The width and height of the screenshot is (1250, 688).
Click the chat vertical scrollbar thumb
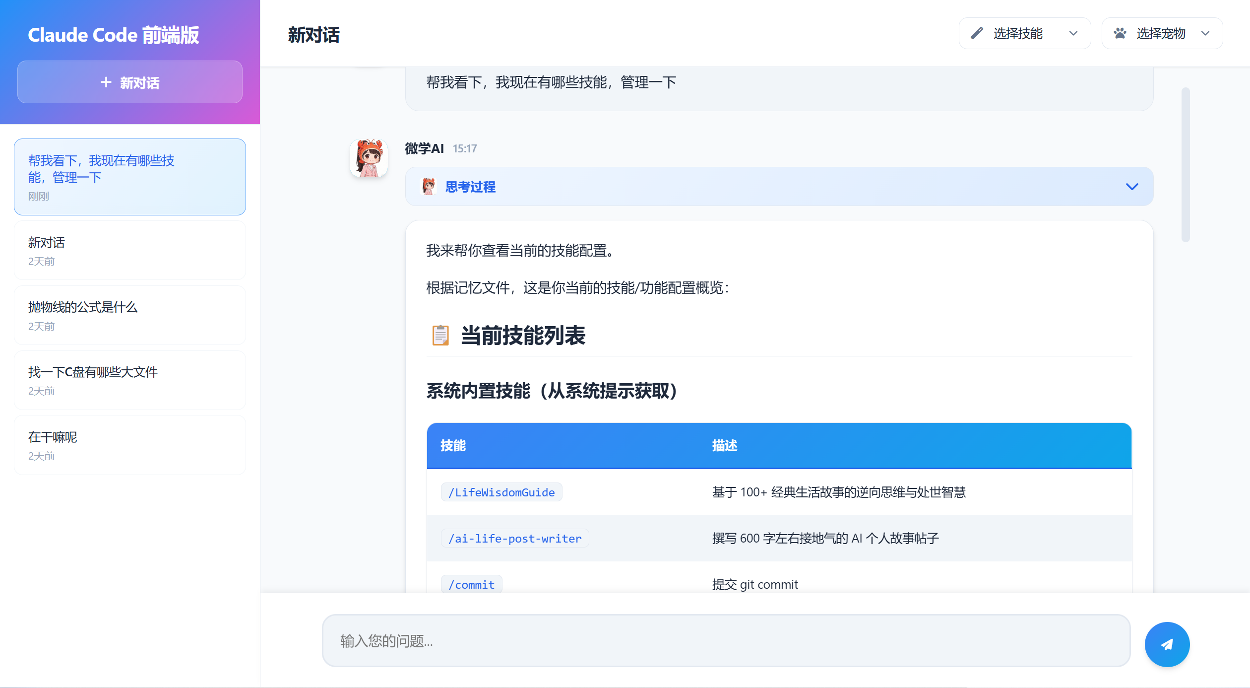click(x=1186, y=165)
